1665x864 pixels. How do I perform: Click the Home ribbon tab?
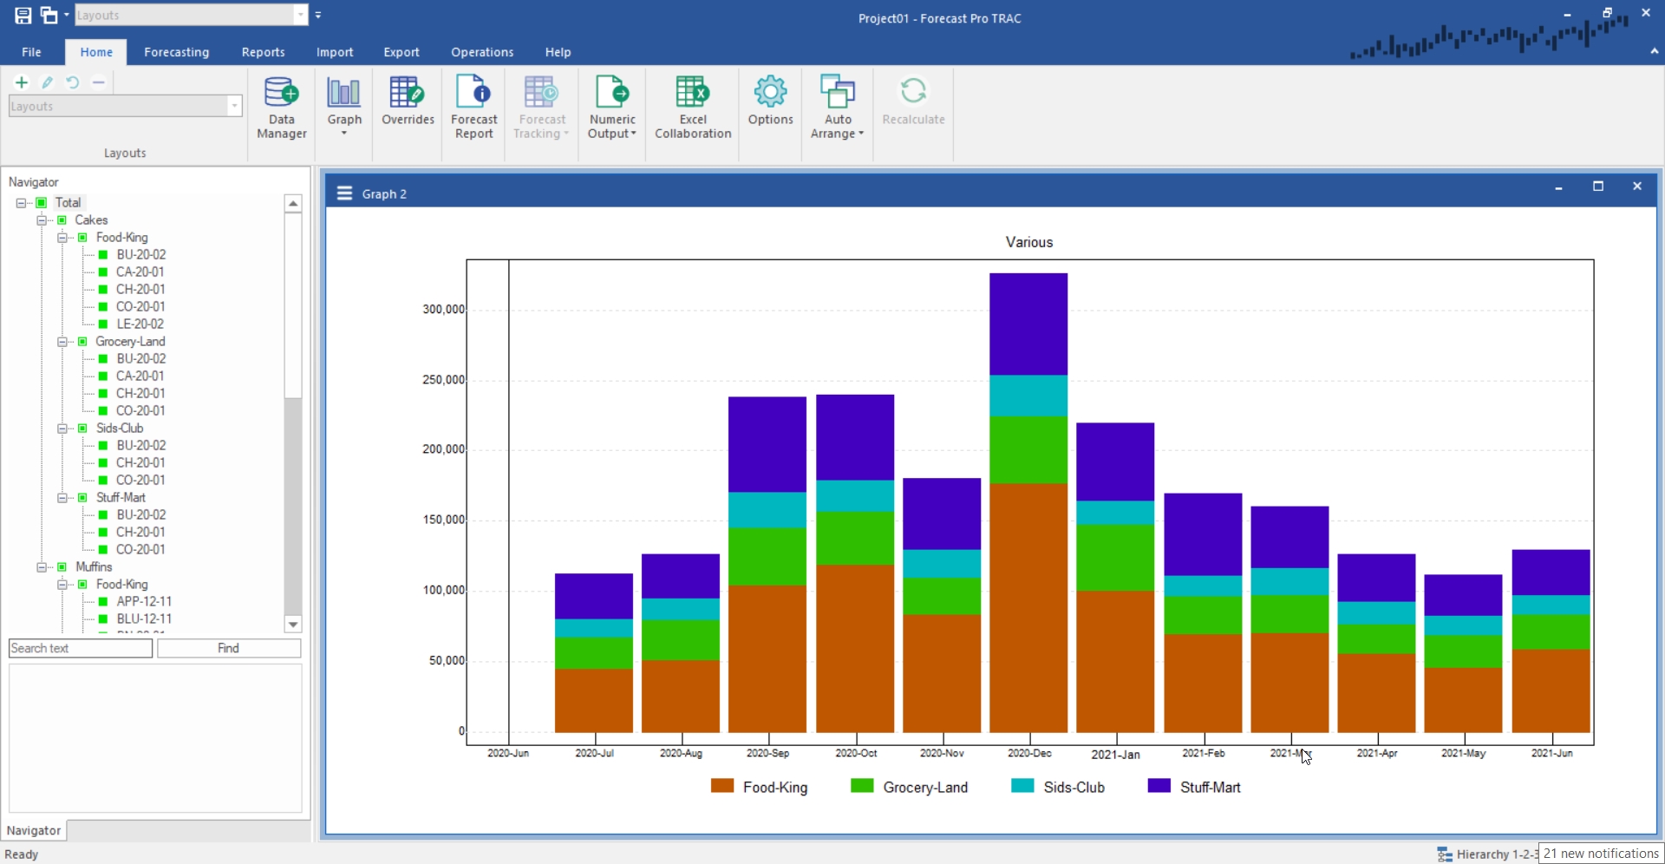[x=96, y=52]
